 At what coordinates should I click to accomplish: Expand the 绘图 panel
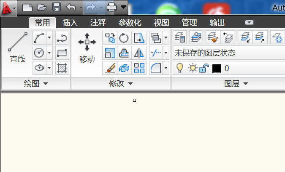point(36,84)
